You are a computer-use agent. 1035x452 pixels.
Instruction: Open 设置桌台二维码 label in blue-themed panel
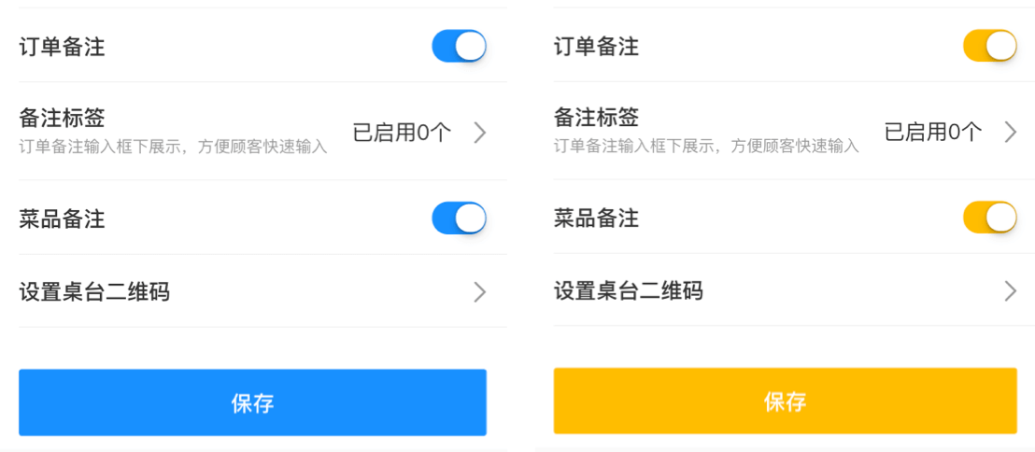[94, 292]
